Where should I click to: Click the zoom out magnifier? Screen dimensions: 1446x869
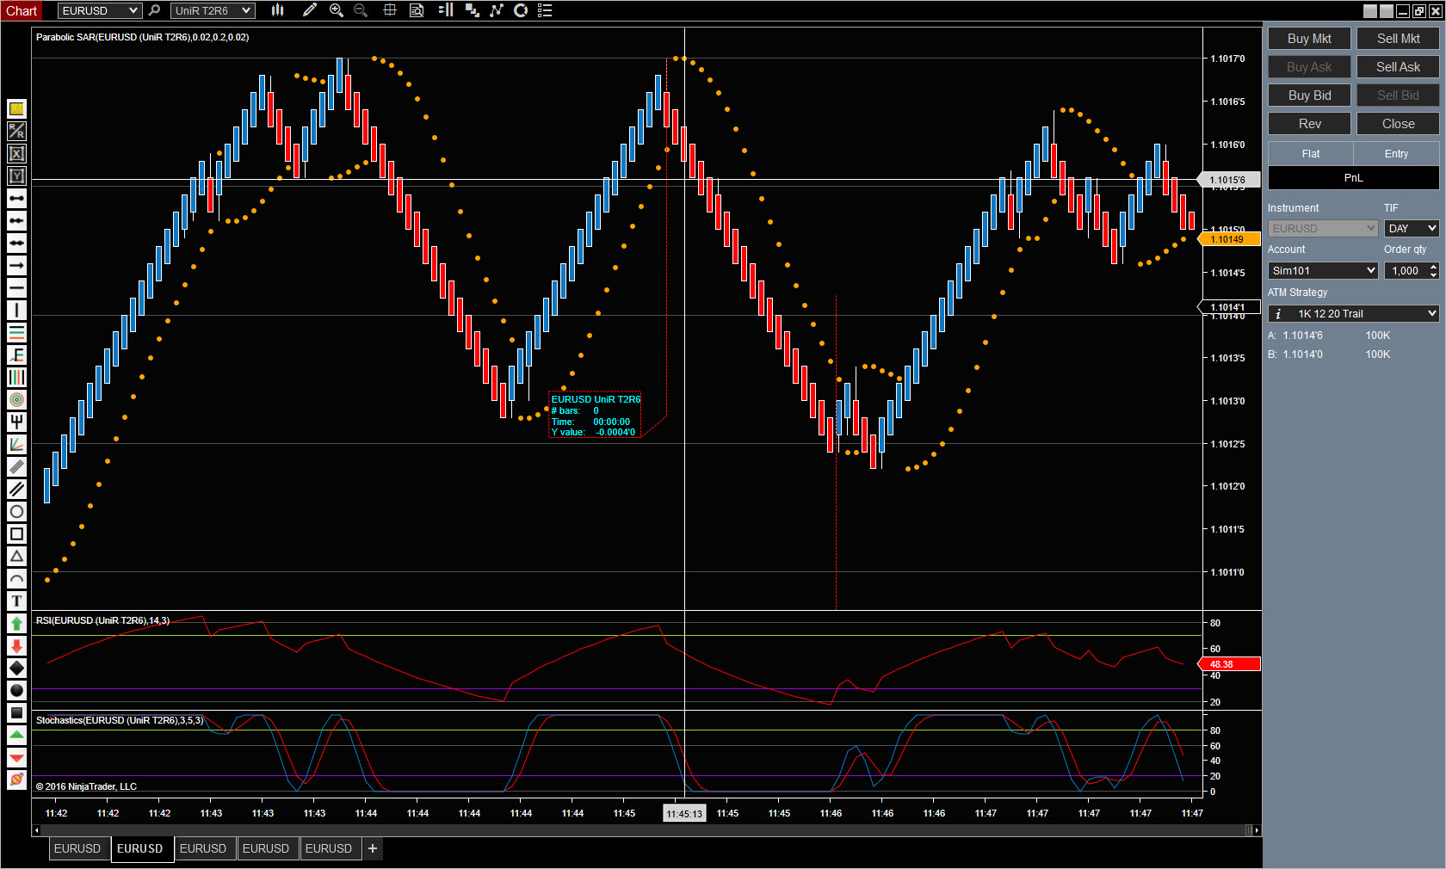[361, 10]
